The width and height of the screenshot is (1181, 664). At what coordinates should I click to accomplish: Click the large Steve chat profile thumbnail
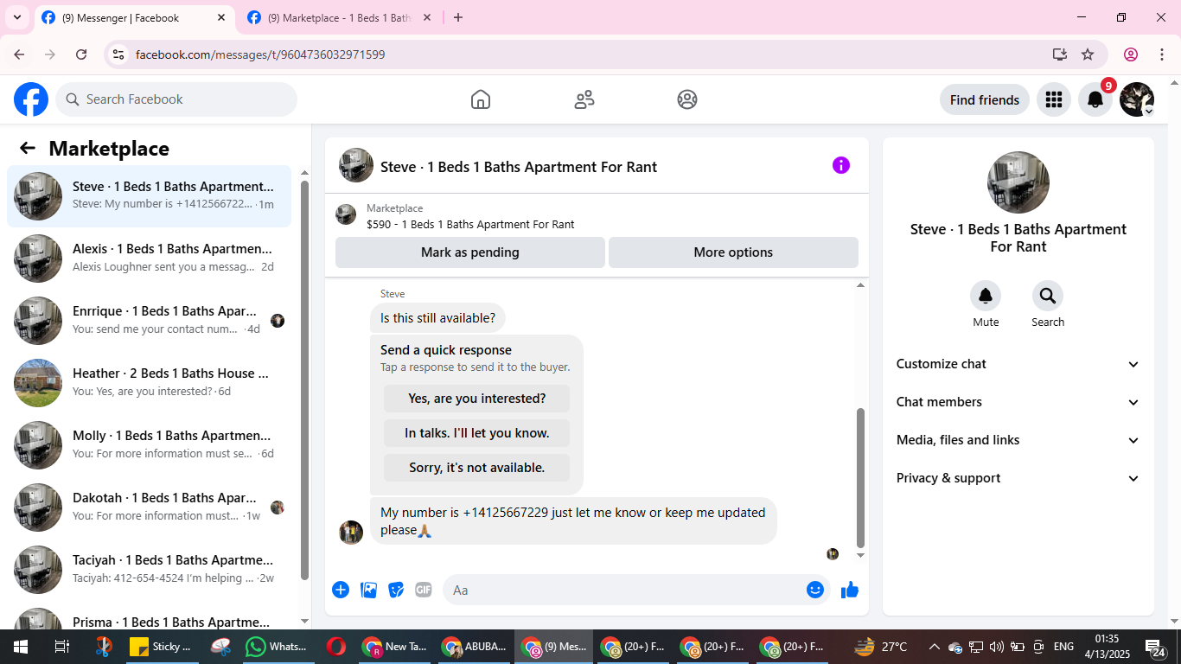click(1018, 182)
